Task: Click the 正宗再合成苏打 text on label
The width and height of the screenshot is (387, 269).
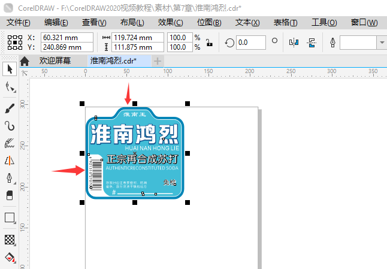Action: click(143, 159)
